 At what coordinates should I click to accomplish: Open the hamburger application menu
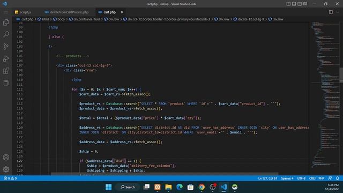[6, 12]
